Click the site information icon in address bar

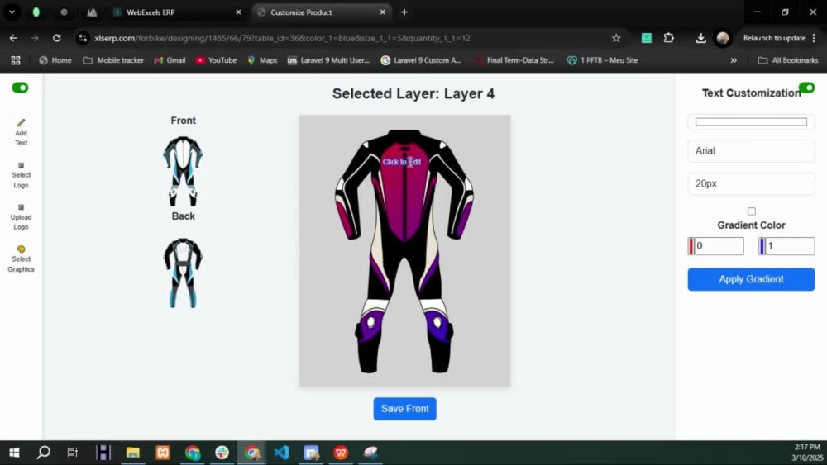click(x=82, y=38)
